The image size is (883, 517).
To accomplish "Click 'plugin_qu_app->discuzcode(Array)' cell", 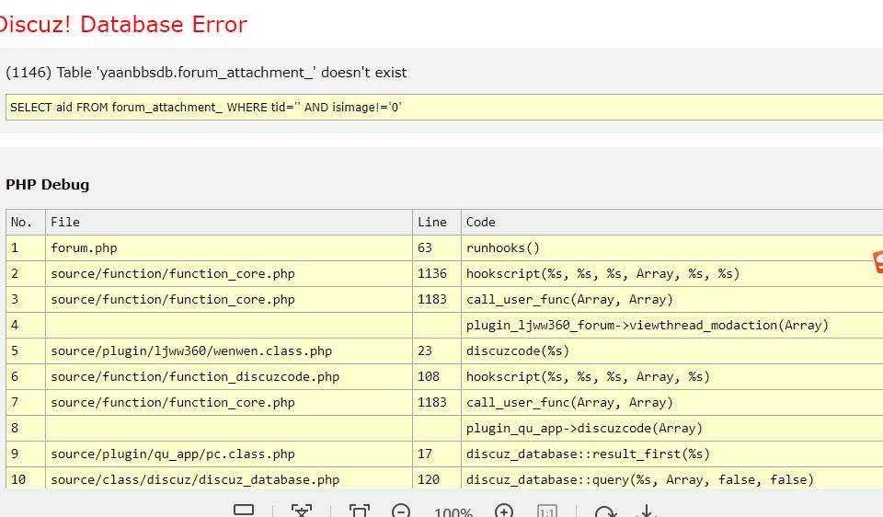I will [x=671, y=428].
